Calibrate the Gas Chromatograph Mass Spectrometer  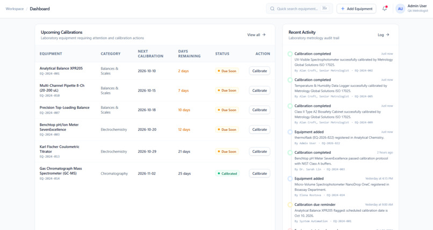click(259, 174)
